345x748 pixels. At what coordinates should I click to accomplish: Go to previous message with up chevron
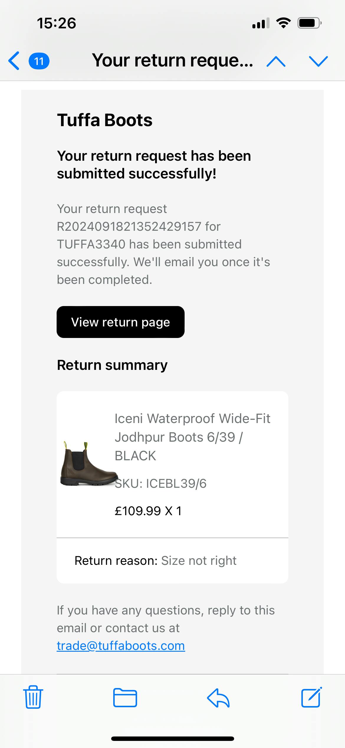point(276,61)
